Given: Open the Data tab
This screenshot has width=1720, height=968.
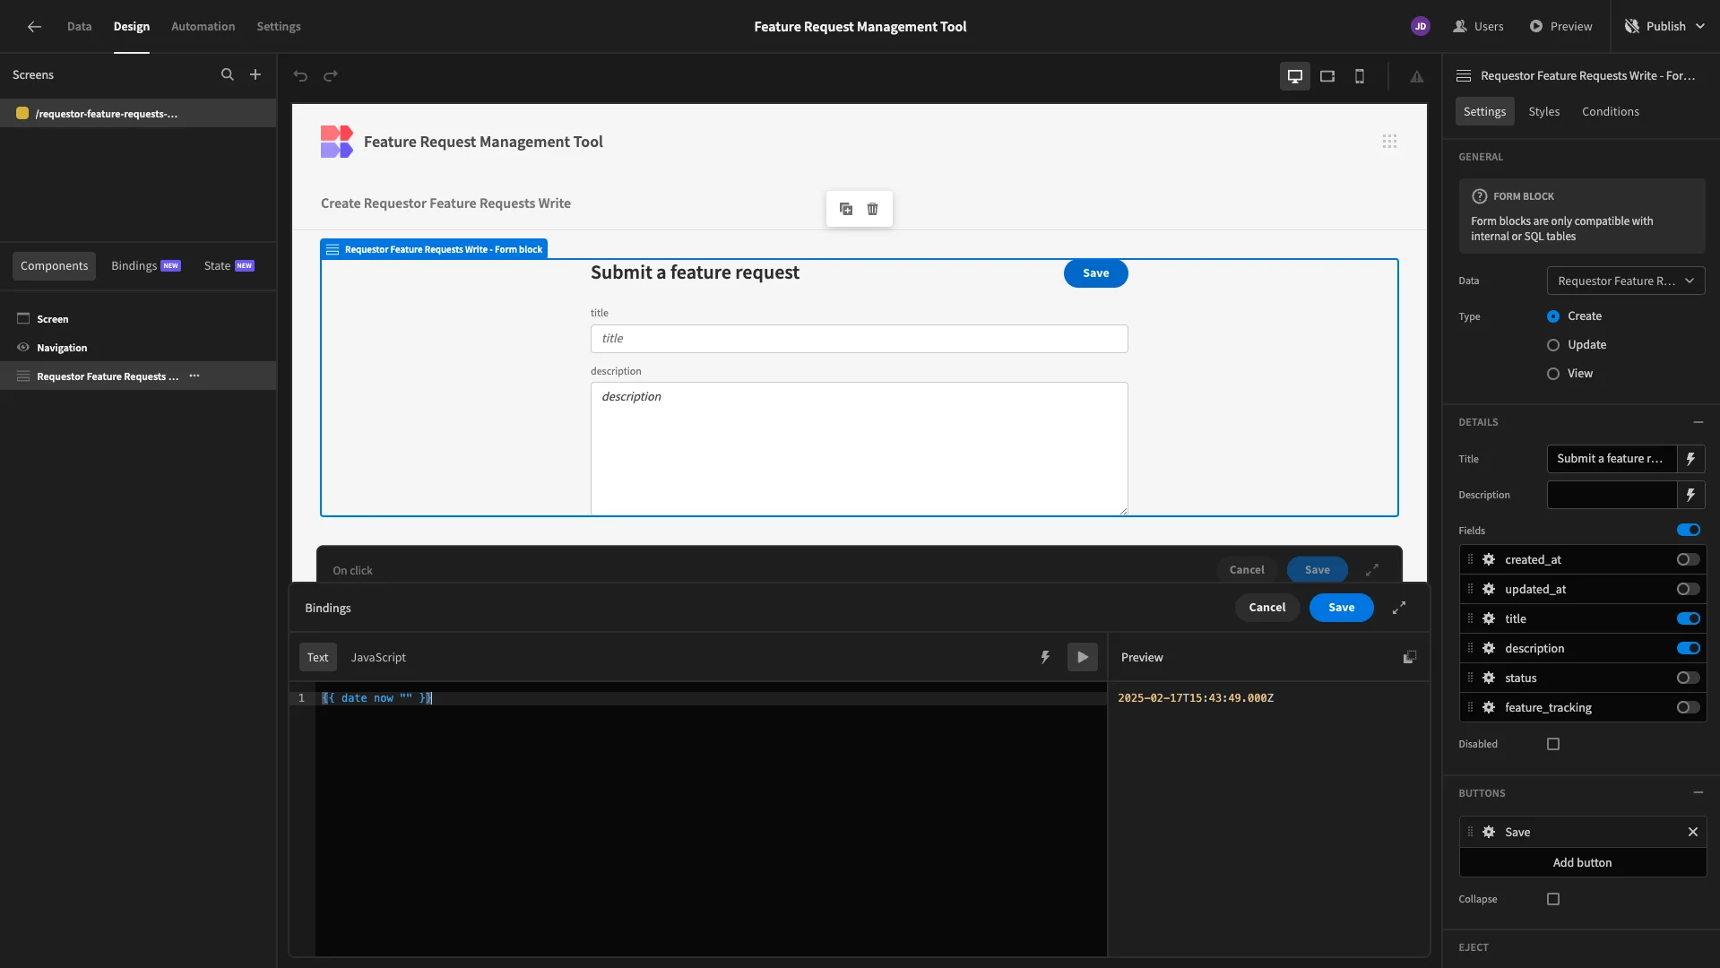Looking at the screenshot, I should pyautogui.click(x=79, y=27).
